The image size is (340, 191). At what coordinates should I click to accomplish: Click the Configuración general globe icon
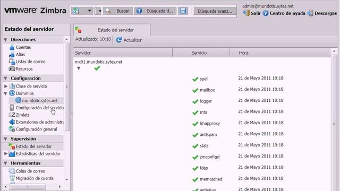coord(12,129)
